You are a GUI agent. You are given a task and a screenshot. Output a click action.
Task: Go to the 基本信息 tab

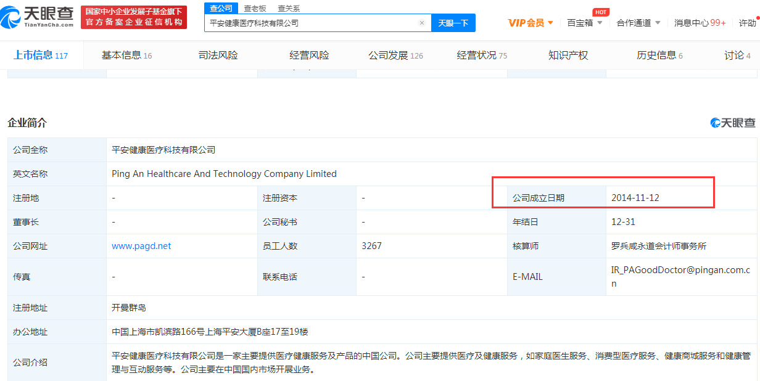(126, 55)
